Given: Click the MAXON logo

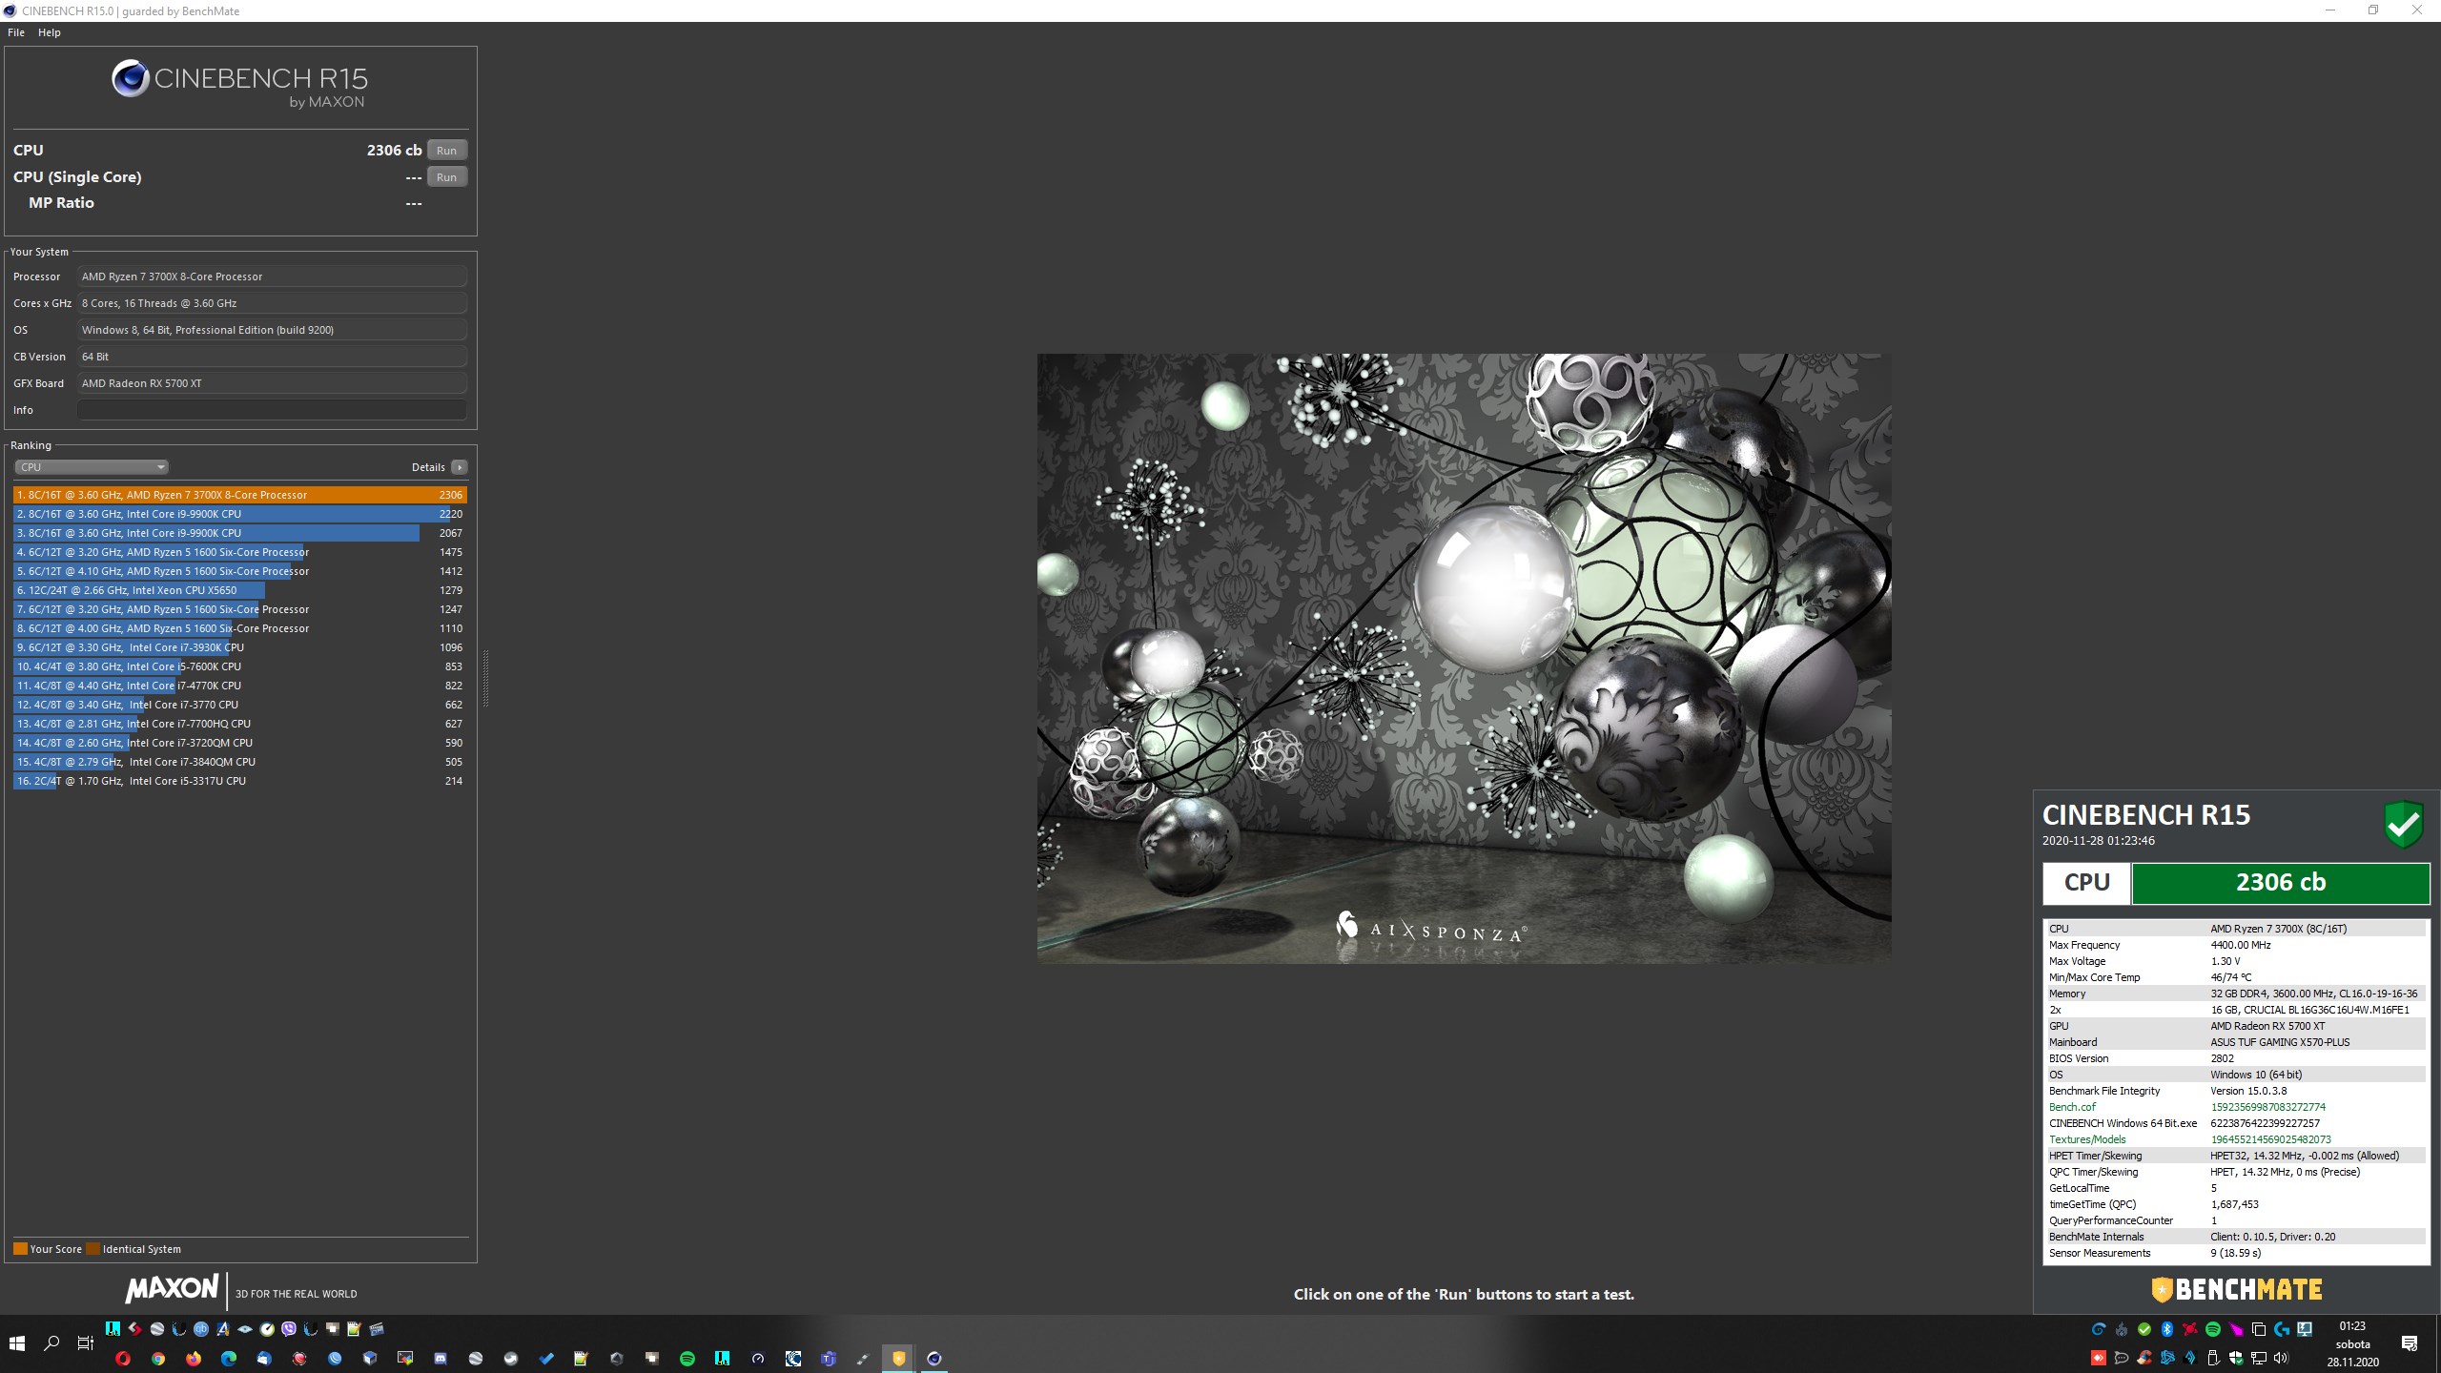Looking at the screenshot, I should click(x=172, y=1289).
